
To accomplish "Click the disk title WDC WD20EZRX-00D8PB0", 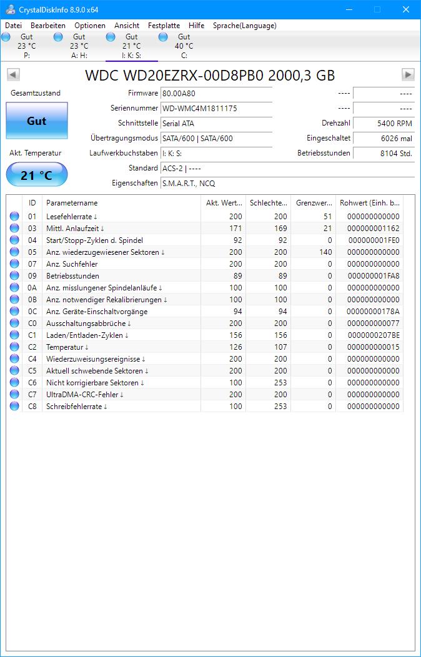I will (210, 76).
